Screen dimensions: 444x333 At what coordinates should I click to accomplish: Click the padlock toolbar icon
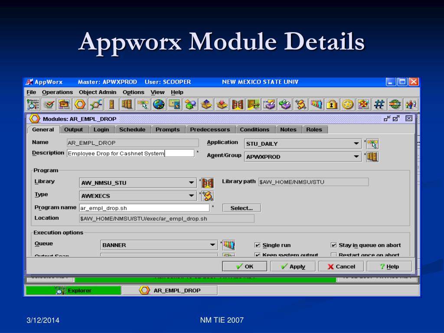pyautogui.click(x=332, y=104)
